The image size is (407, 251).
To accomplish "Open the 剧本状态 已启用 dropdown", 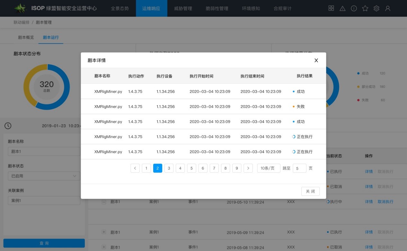I will pos(44,176).
